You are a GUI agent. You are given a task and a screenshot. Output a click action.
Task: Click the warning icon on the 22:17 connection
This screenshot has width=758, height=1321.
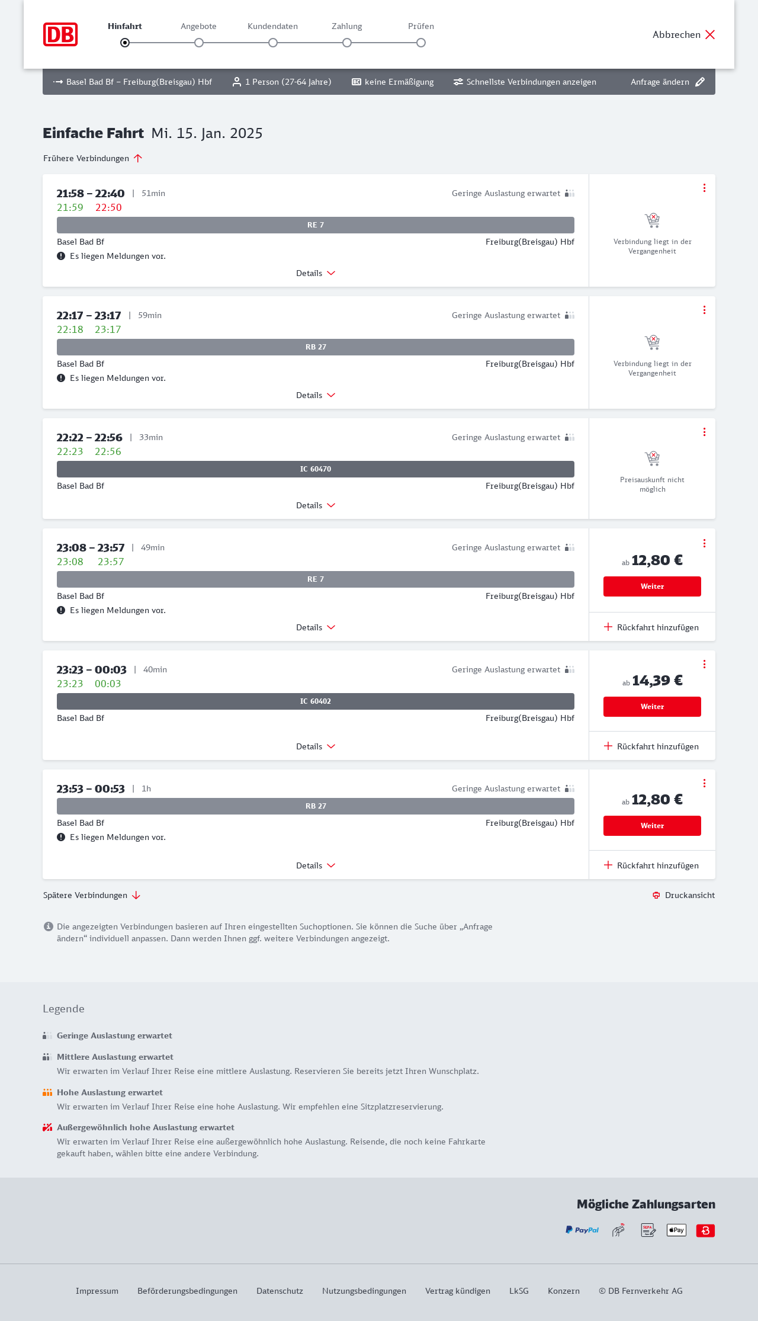click(x=61, y=378)
